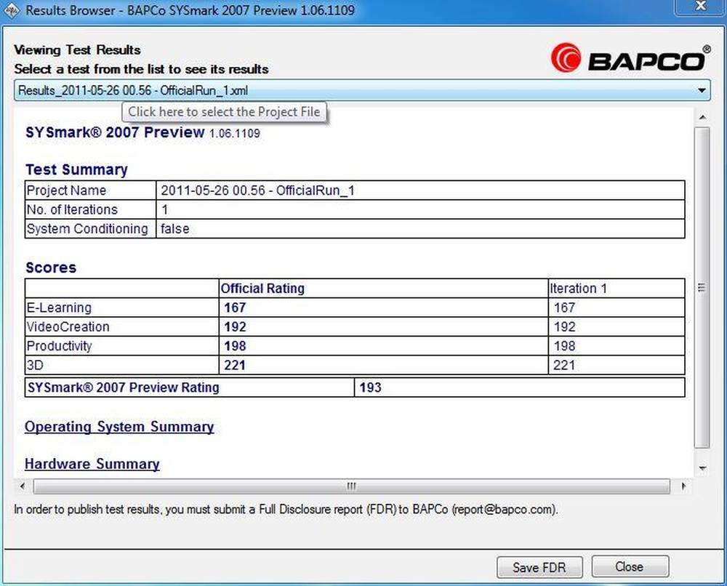The image size is (727, 586).
Task: Click the System Conditioning 'false' value
Action: (174, 229)
